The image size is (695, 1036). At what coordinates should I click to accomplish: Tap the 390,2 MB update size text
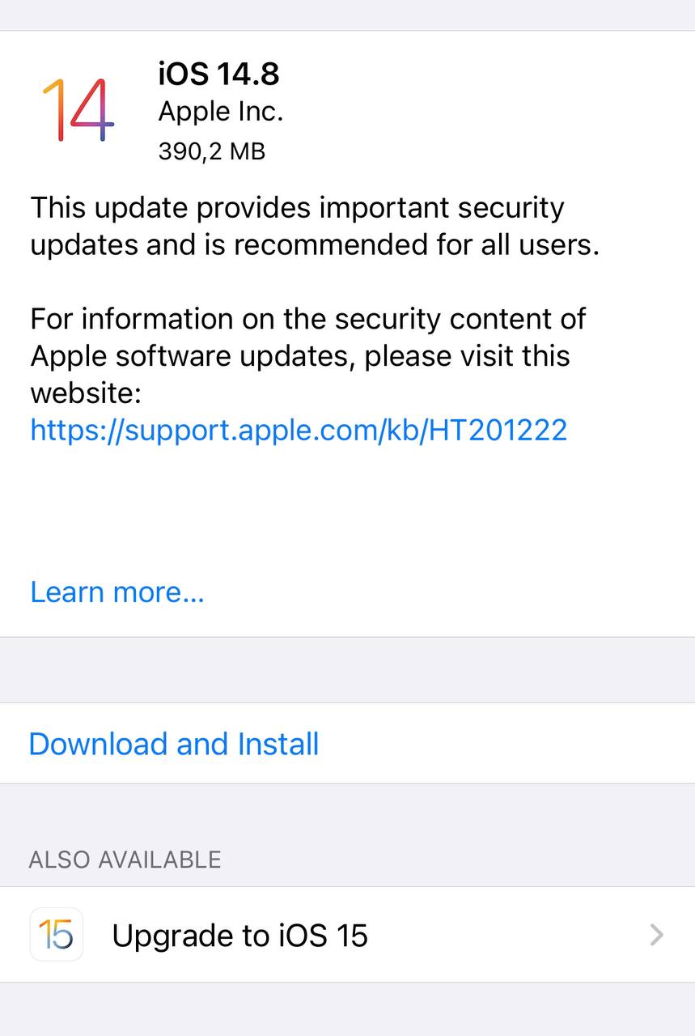(x=212, y=151)
